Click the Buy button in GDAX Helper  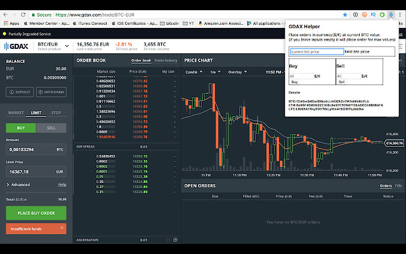pyautogui.click(x=294, y=82)
